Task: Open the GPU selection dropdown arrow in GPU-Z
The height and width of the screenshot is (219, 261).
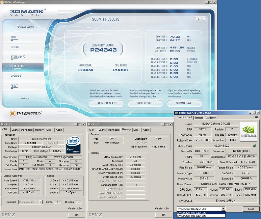Action: [223, 209]
